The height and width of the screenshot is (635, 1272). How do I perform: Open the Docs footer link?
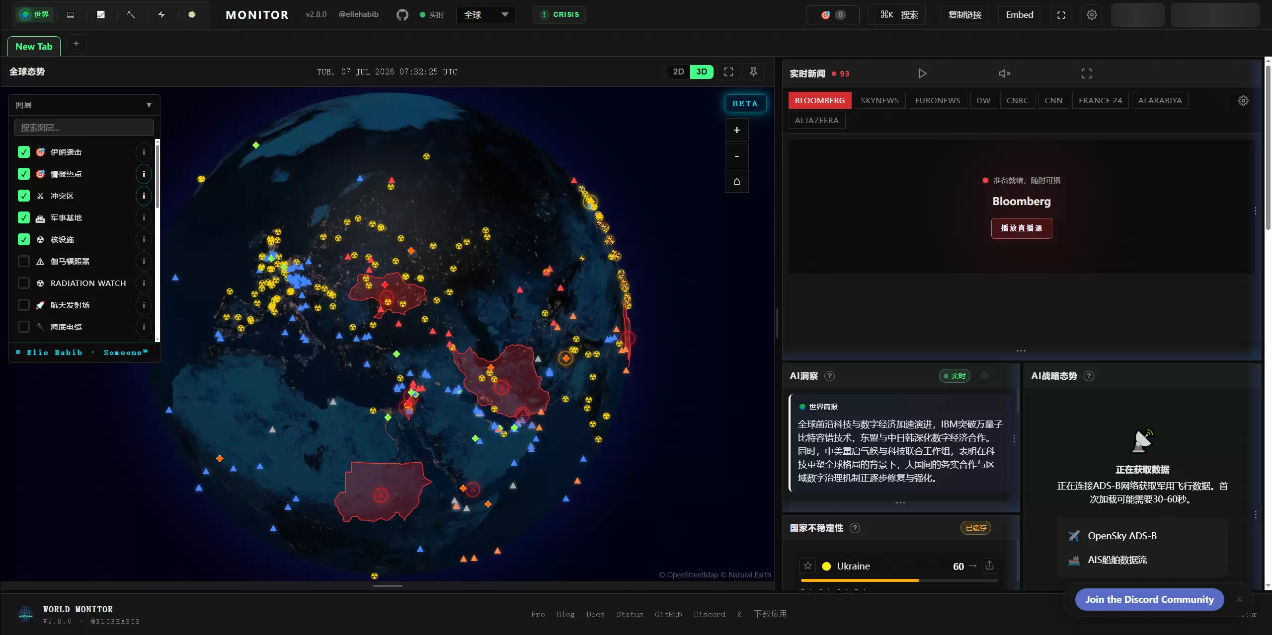[x=595, y=615]
